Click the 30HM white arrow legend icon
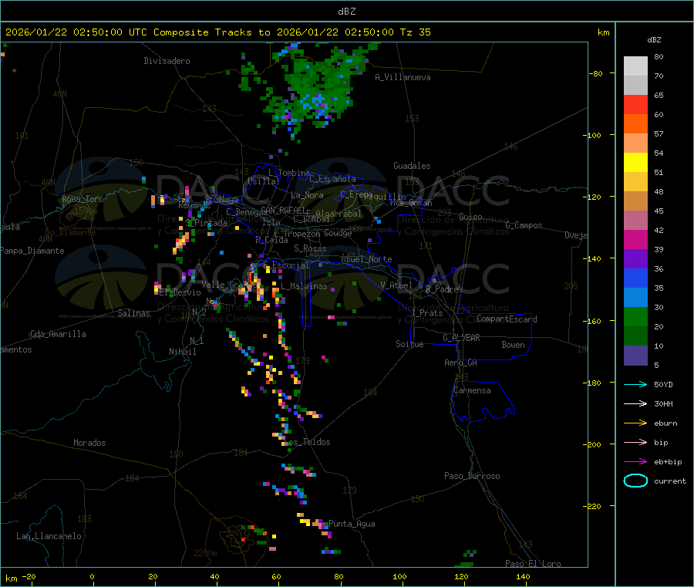Image resolution: width=694 pixels, height=587 pixels. click(x=635, y=403)
